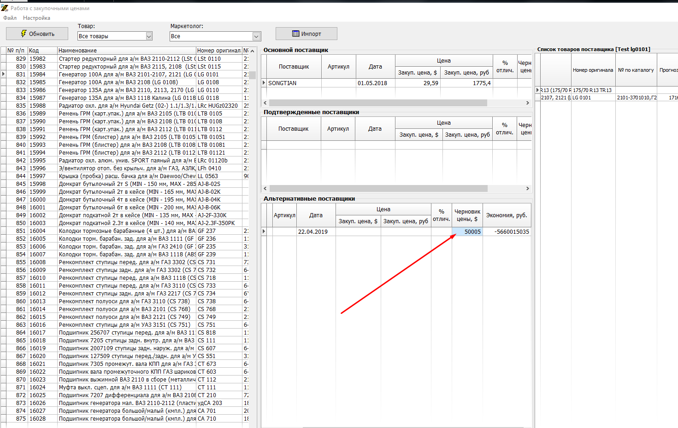
Task: Click the row indicator beside SONGTIAN
Action: pyautogui.click(x=264, y=83)
